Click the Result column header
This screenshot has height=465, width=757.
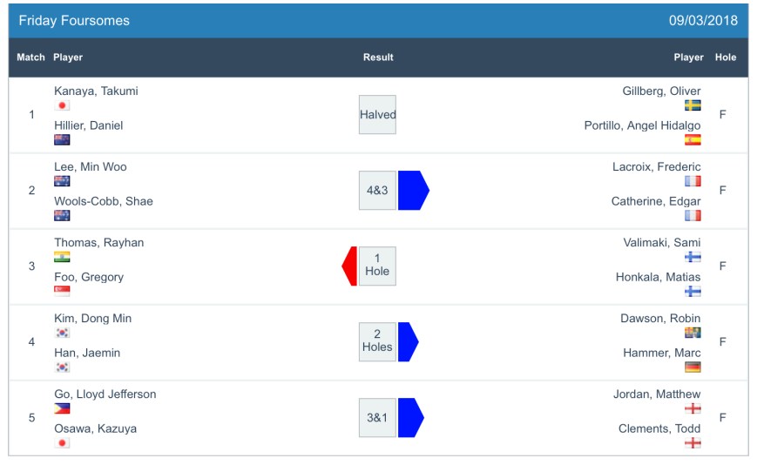click(x=378, y=57)
